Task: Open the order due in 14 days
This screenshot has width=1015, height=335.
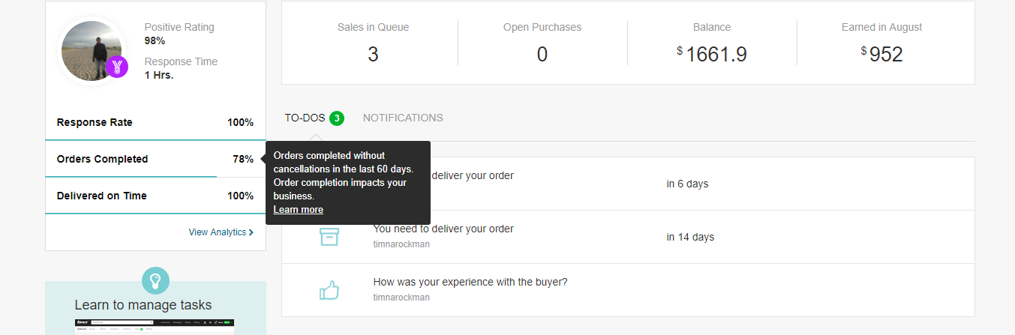Action: pyautogui.click(x=628, y=237)
